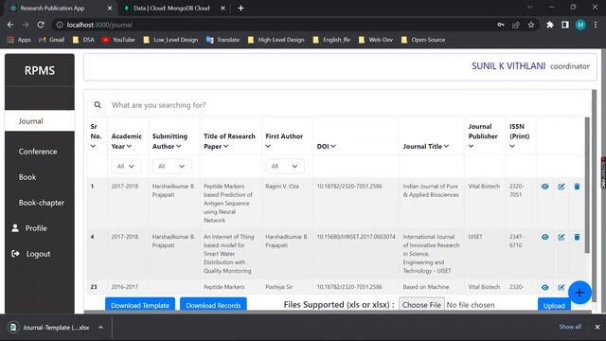
Task: Expand Journal-Template download options caret
Action: tap(100, 328)
